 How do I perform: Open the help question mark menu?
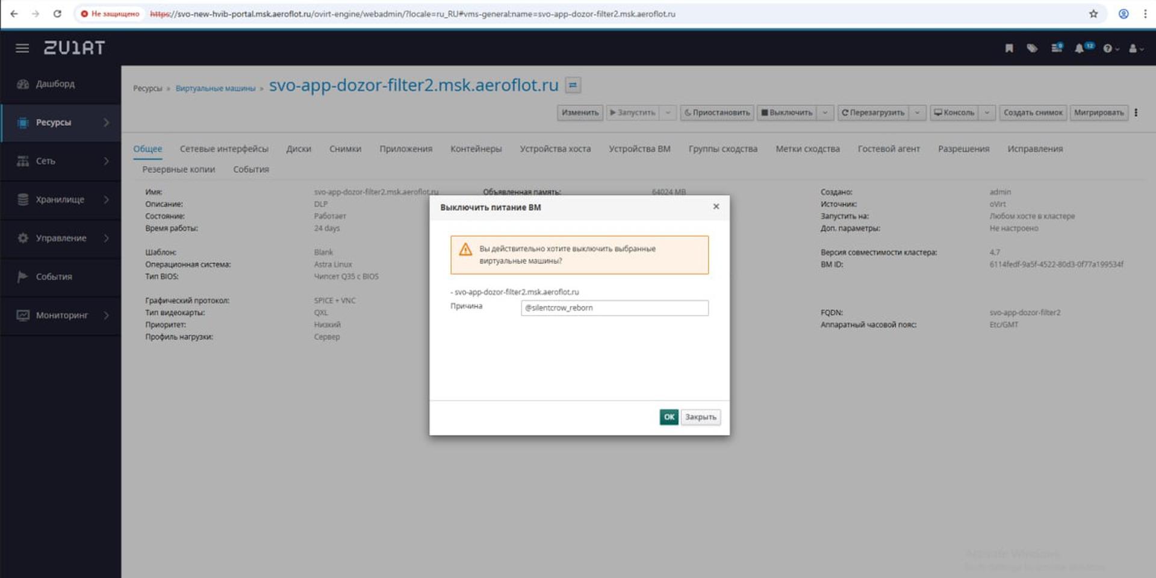coord(1109,48)
